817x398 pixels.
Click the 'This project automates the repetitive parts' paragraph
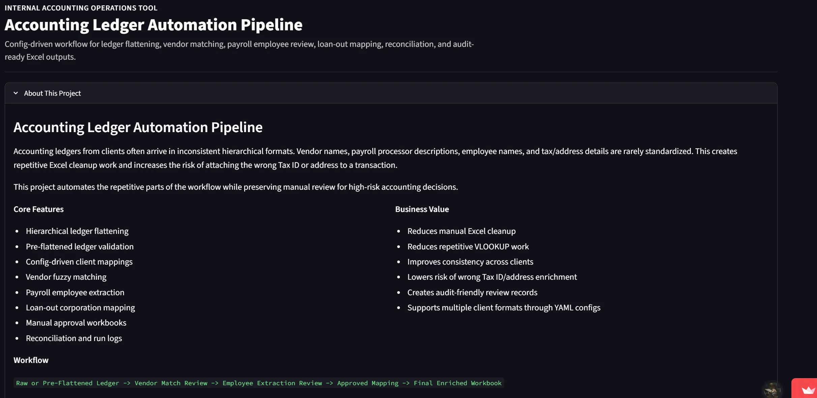(236, 187)
